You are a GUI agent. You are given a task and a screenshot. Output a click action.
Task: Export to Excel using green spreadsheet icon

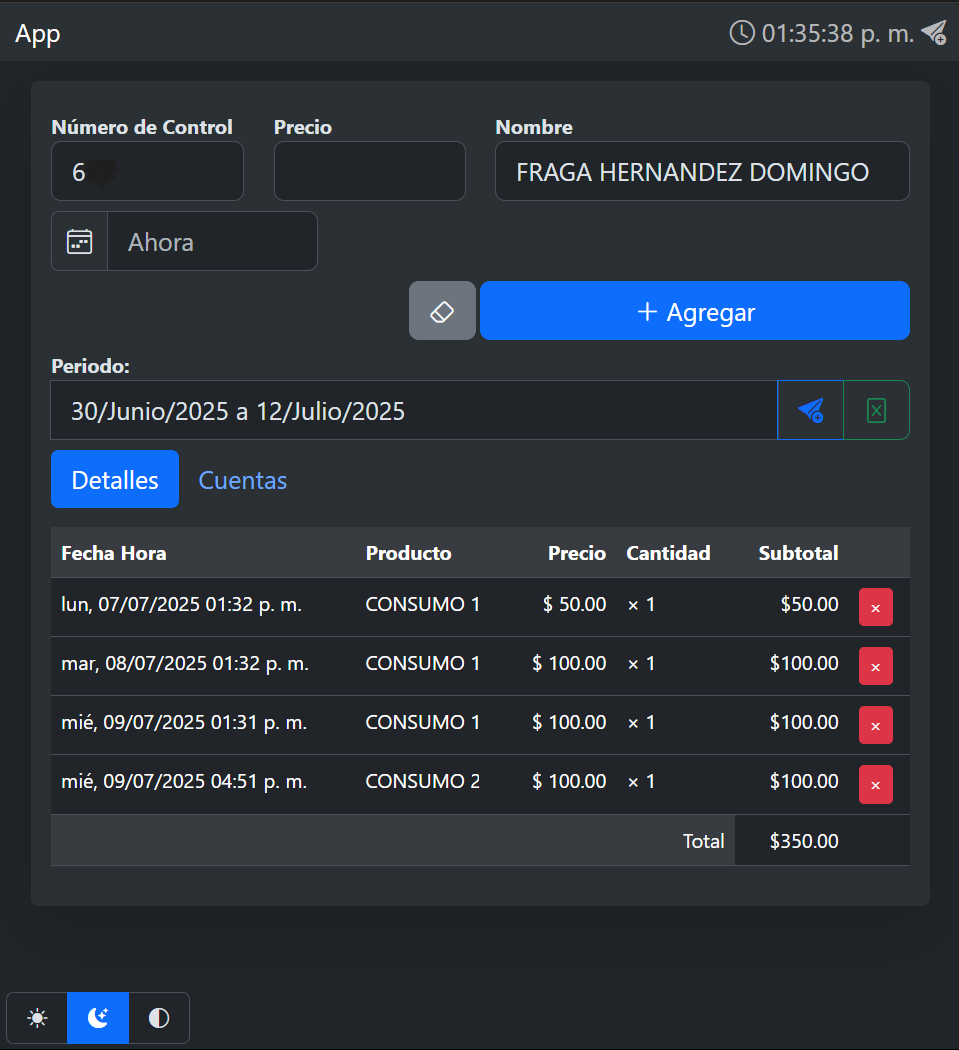pyautogui.click(x=876, y=410)
